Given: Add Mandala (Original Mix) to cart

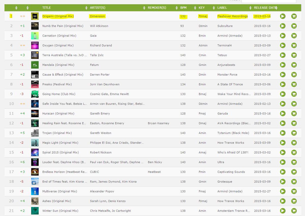Looking at the screenshot, I should point(294,65).
